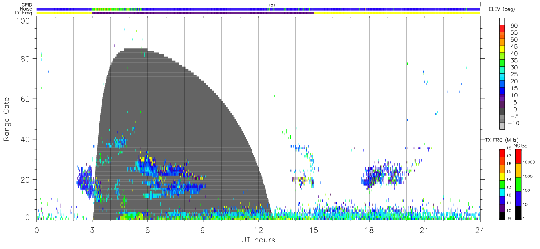
Task: Select the "TX Freq" label at top left
Action: point(24,13)
